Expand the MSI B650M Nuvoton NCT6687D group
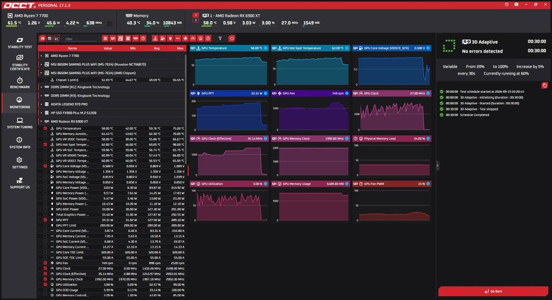This screenshot has height=300, width=552. click(41, 65)
